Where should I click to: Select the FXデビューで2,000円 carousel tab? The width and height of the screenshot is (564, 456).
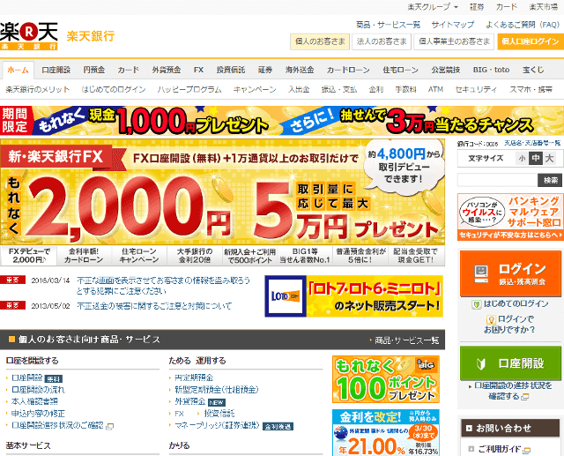click(29, 256)
